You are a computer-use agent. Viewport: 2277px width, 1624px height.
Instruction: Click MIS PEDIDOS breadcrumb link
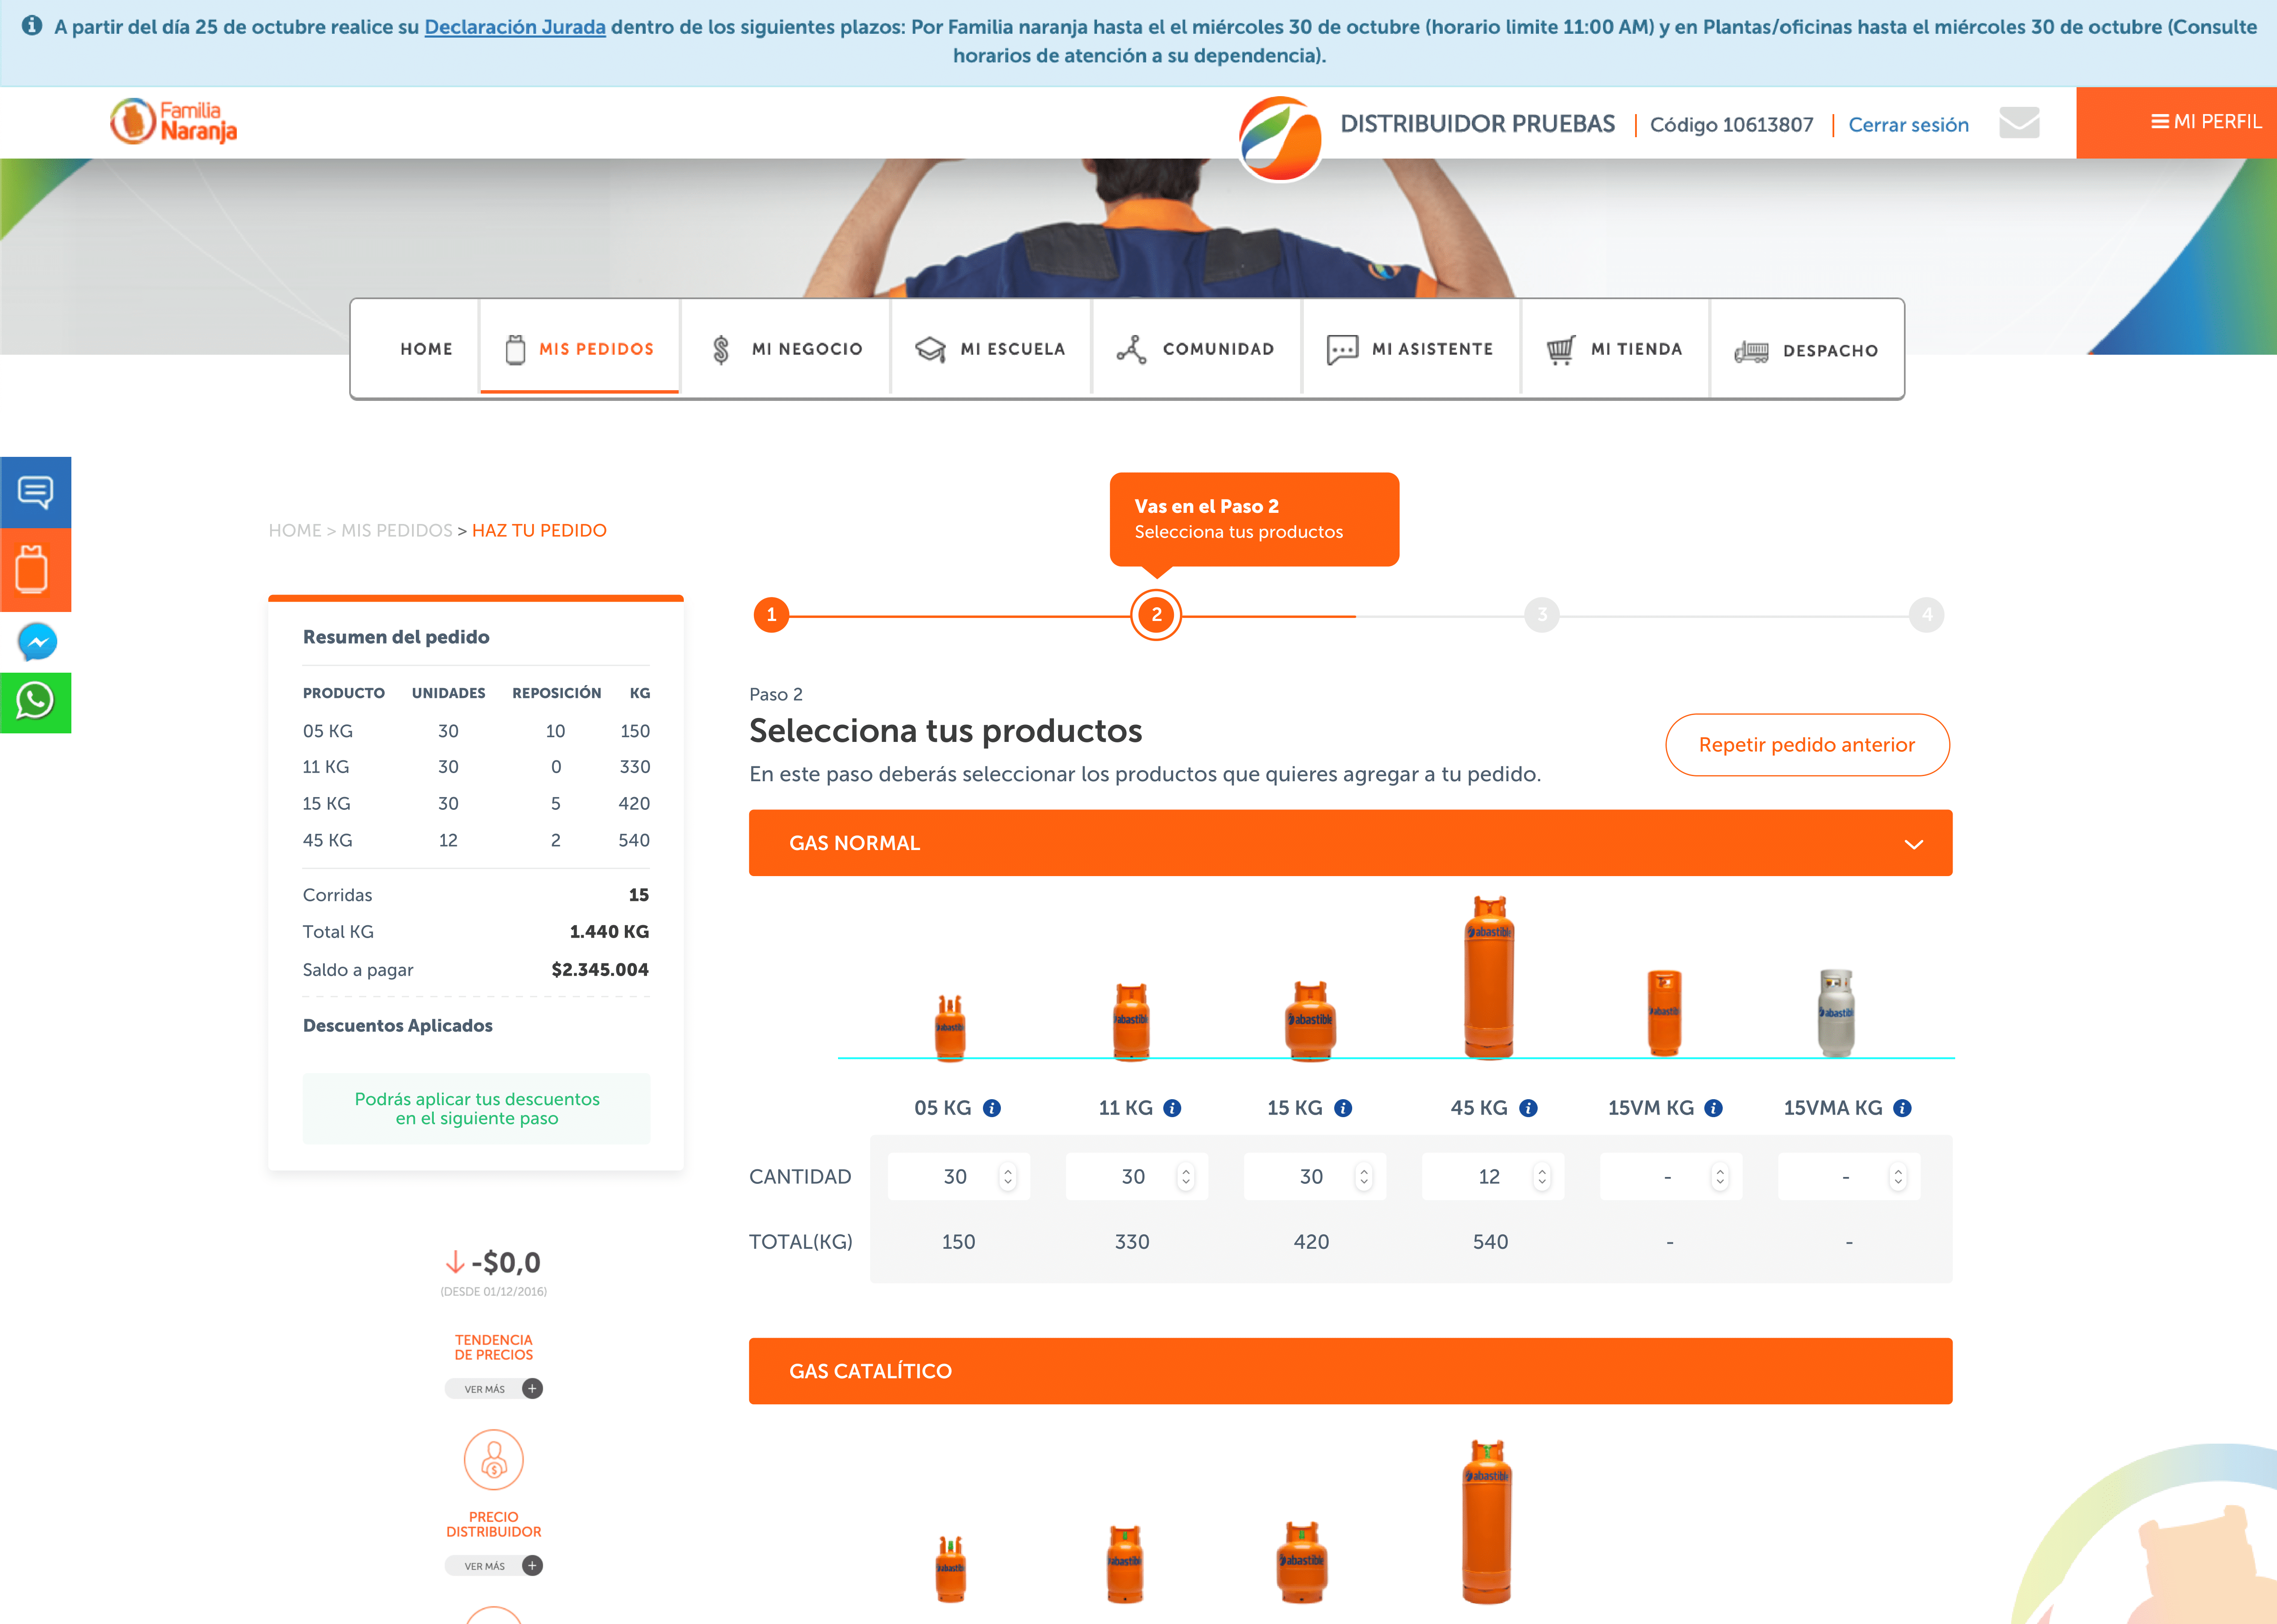(x=397, y=530)
